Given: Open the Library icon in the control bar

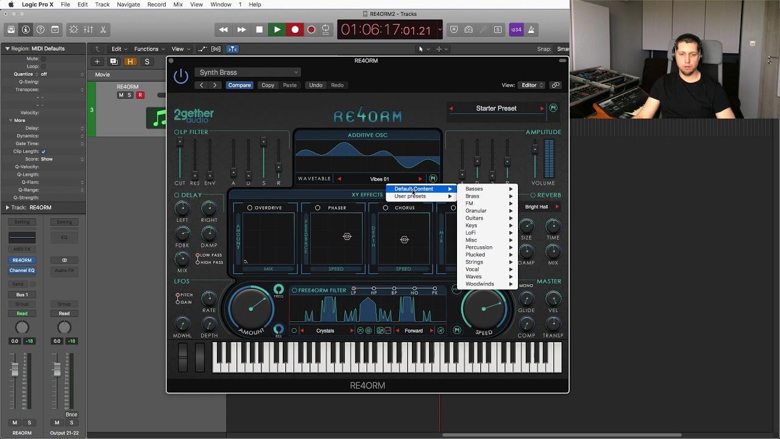Looking at the screenshot, I should [x=11, y=29].
